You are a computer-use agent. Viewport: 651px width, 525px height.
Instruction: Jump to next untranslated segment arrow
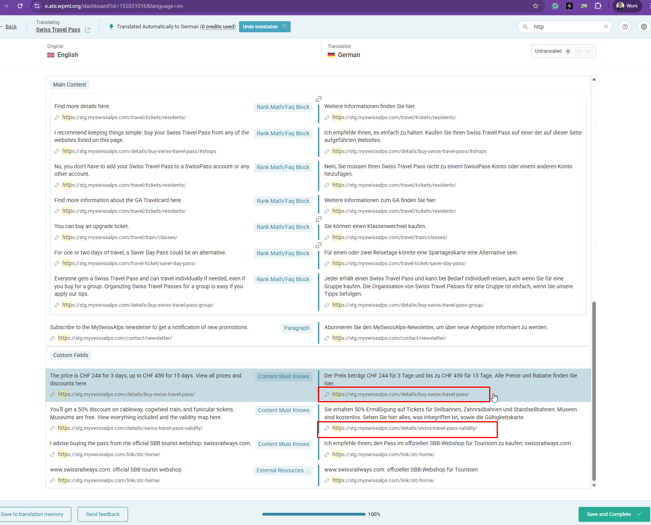tap(589, 51)
